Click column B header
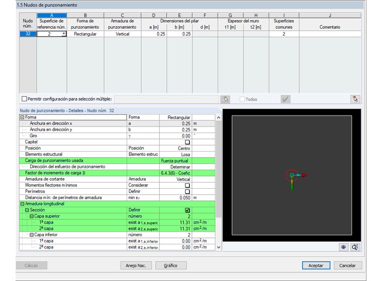 click(85, 16)
